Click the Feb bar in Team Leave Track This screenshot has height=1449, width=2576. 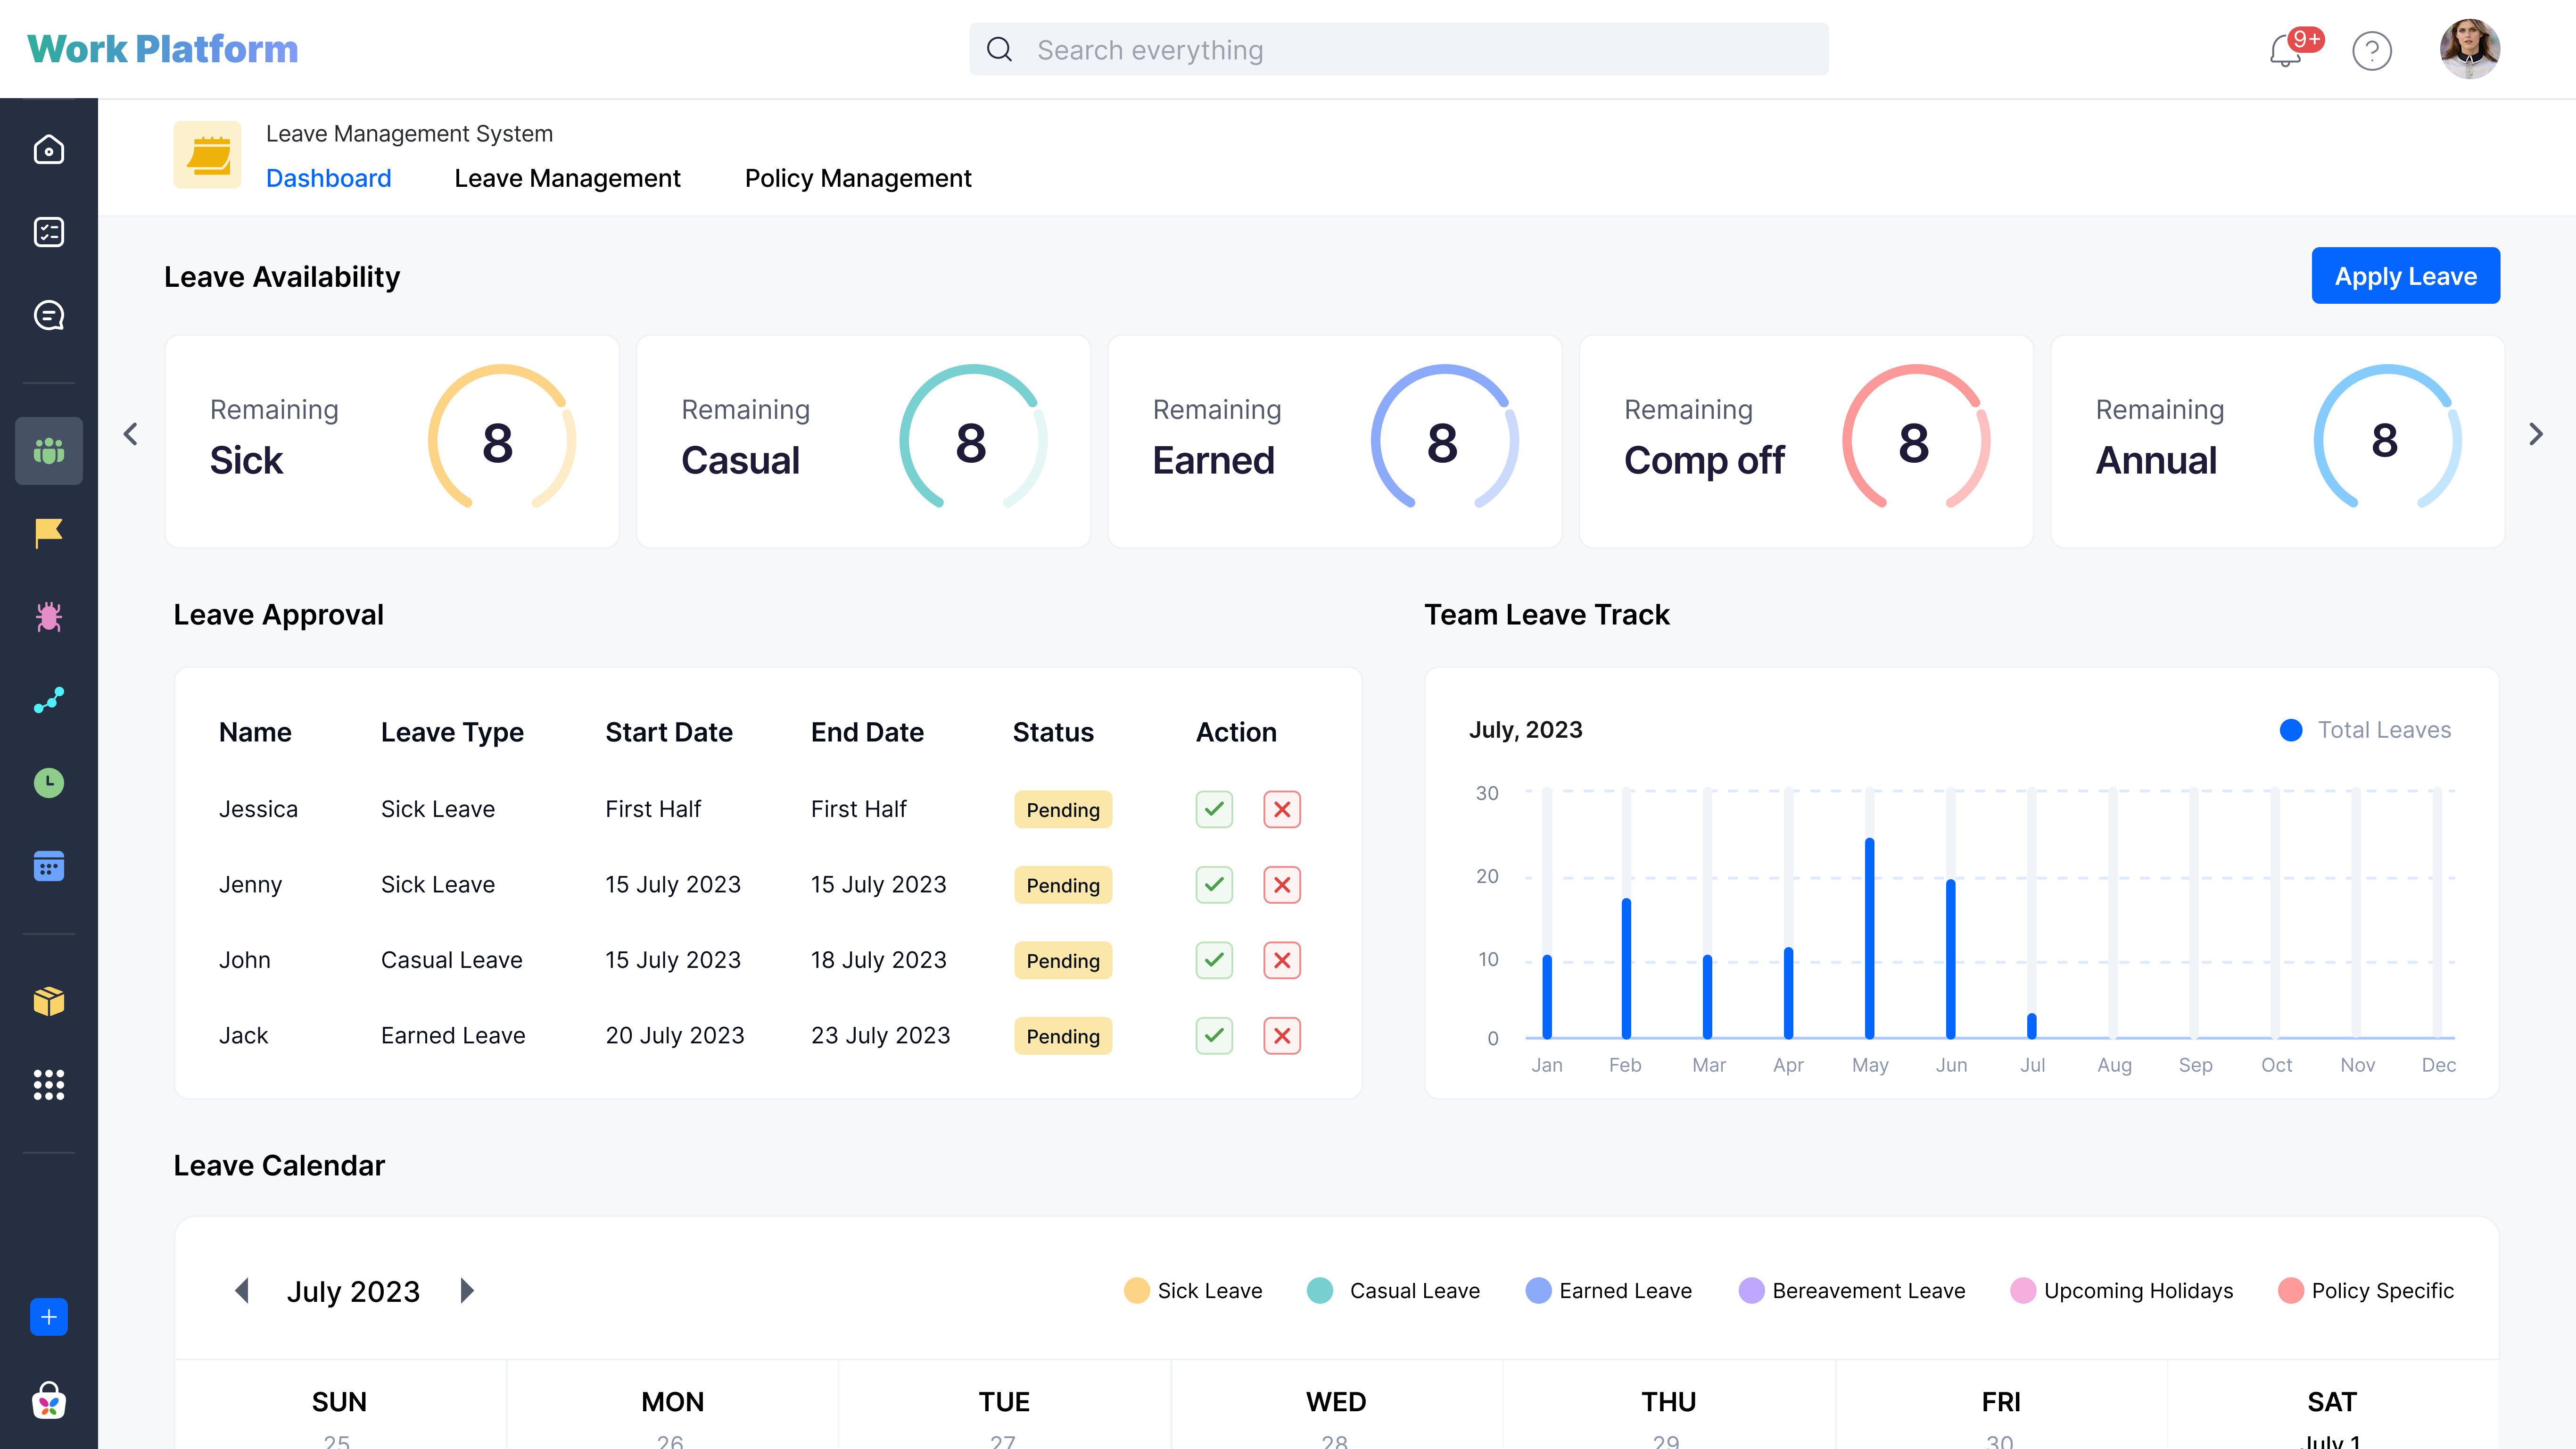[x=1626, y=968]
